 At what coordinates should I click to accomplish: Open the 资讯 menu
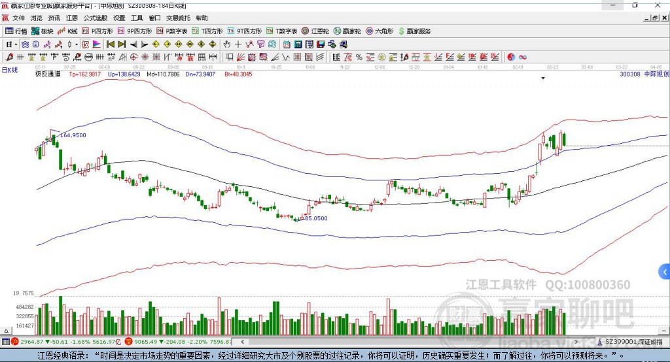click(54, 18)
